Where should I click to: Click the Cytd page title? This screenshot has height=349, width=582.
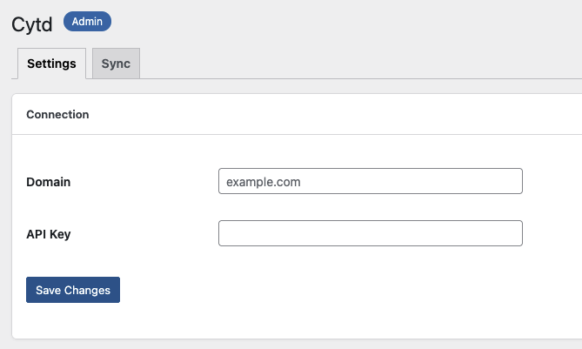point(33,24)
